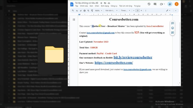Click email link in the Contact line
This screenshot has height=108, width=193.
tap(101, 33)
